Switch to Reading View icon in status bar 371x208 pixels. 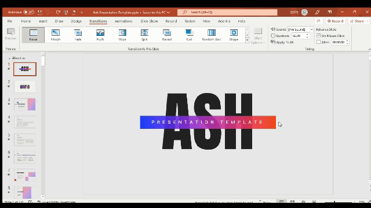tap(303, 202)
